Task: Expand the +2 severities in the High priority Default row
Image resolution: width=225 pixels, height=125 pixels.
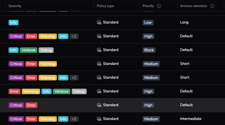Action: click(x=74, y=36)
